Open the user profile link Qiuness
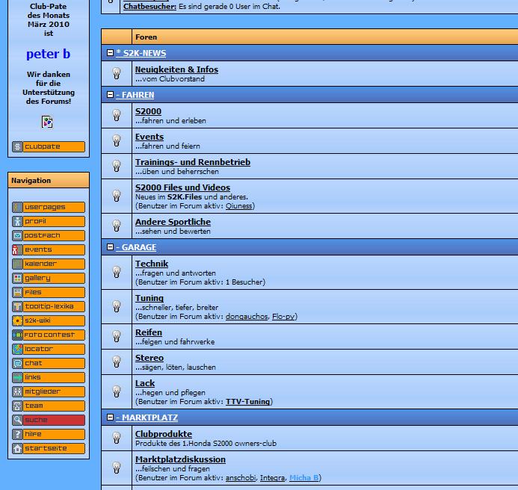 point(239,205)
